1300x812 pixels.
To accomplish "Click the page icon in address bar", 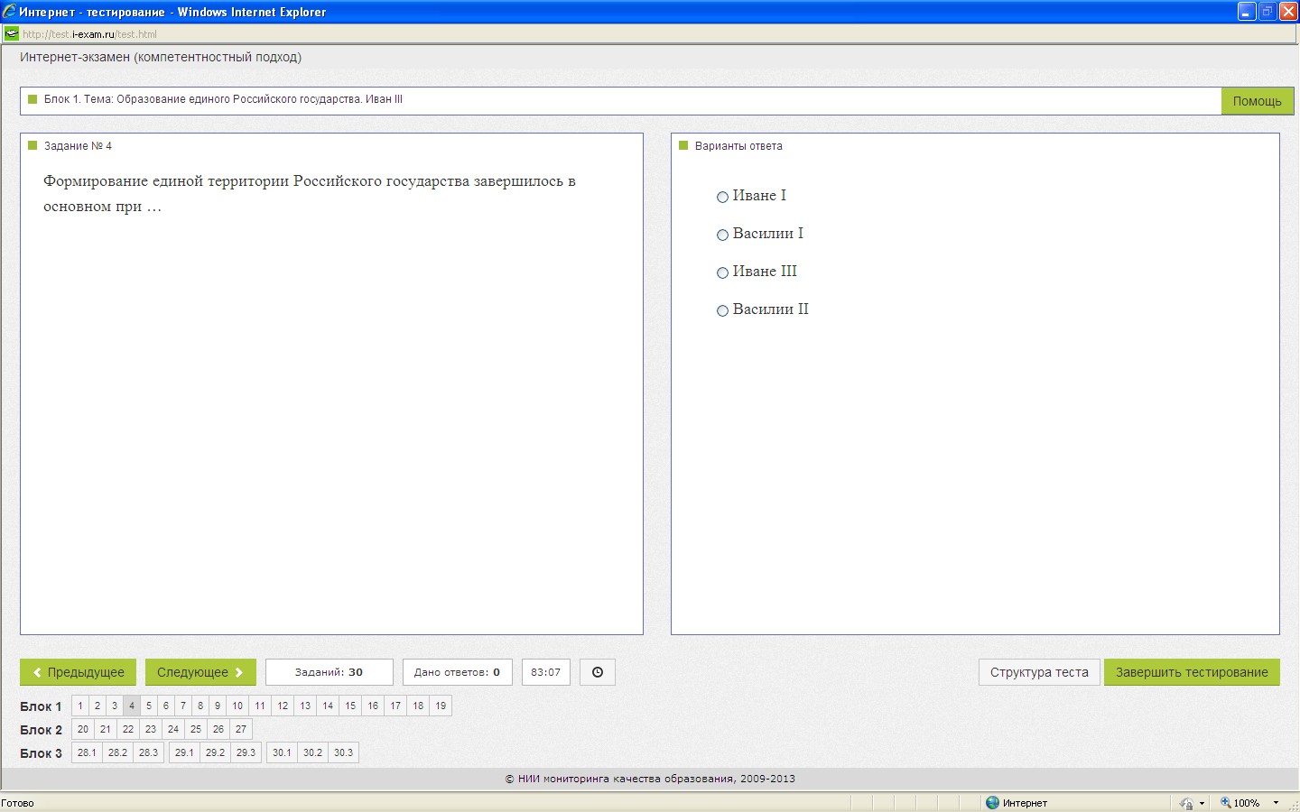I will pos(11,34).
